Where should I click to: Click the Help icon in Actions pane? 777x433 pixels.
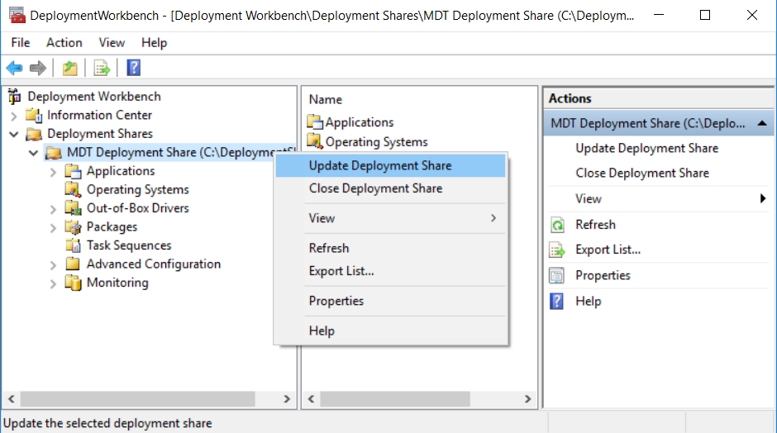[x=557, y=302]
